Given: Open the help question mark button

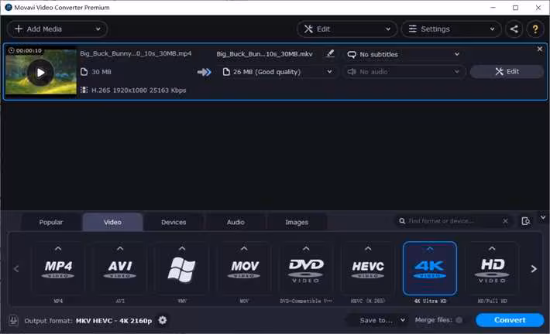Looking at the screenshot, I should point(535,29).
